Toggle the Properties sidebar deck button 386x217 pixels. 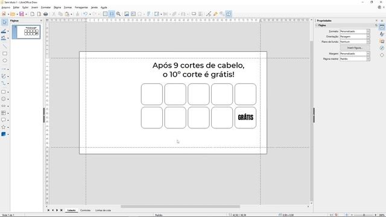tap(382, 27)
